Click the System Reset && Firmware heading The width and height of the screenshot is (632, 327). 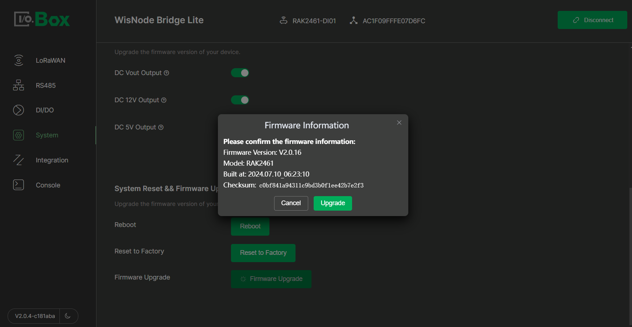pyautogui.click(x=166, y=189)
